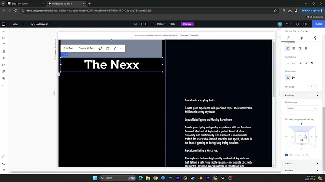Screen dimensions: 325x182
Task: Click the help icon in text toolbar
Action: pyautogui.click(x=114, y=48)
